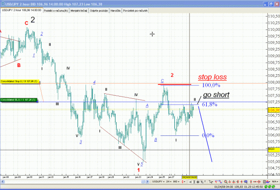The image size is (280, 190).
Task: Click the red plus cross icon
Action: (x=241, y=182)
